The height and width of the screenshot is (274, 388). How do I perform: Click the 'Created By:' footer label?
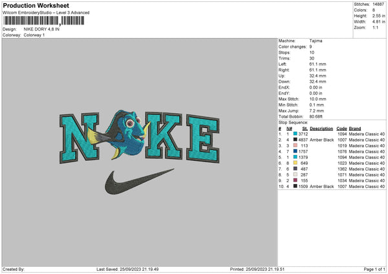14,269
